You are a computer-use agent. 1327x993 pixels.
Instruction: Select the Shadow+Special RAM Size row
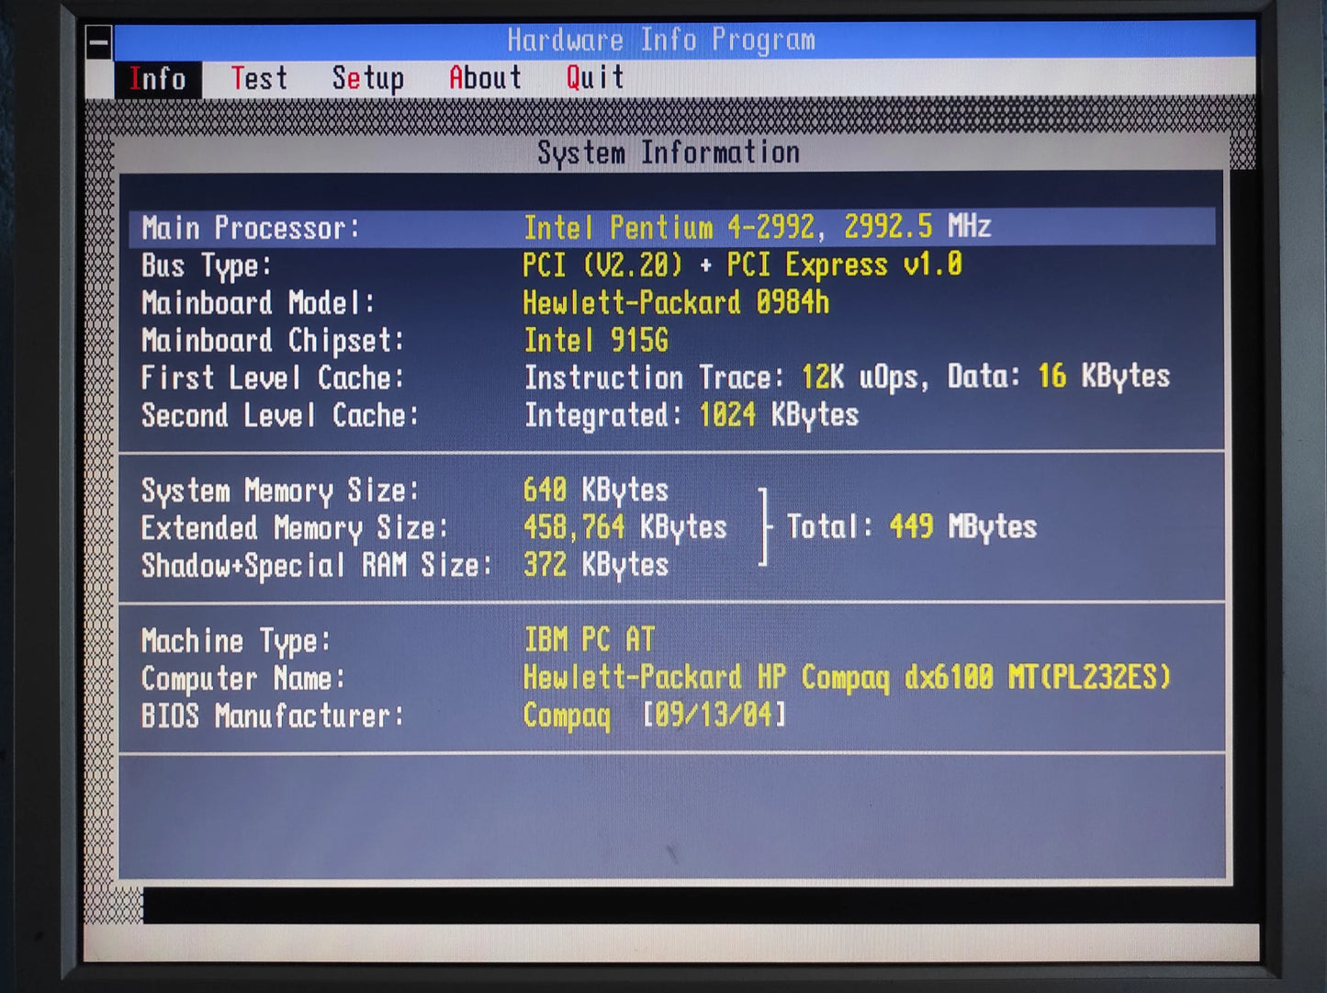click(405, 565)
